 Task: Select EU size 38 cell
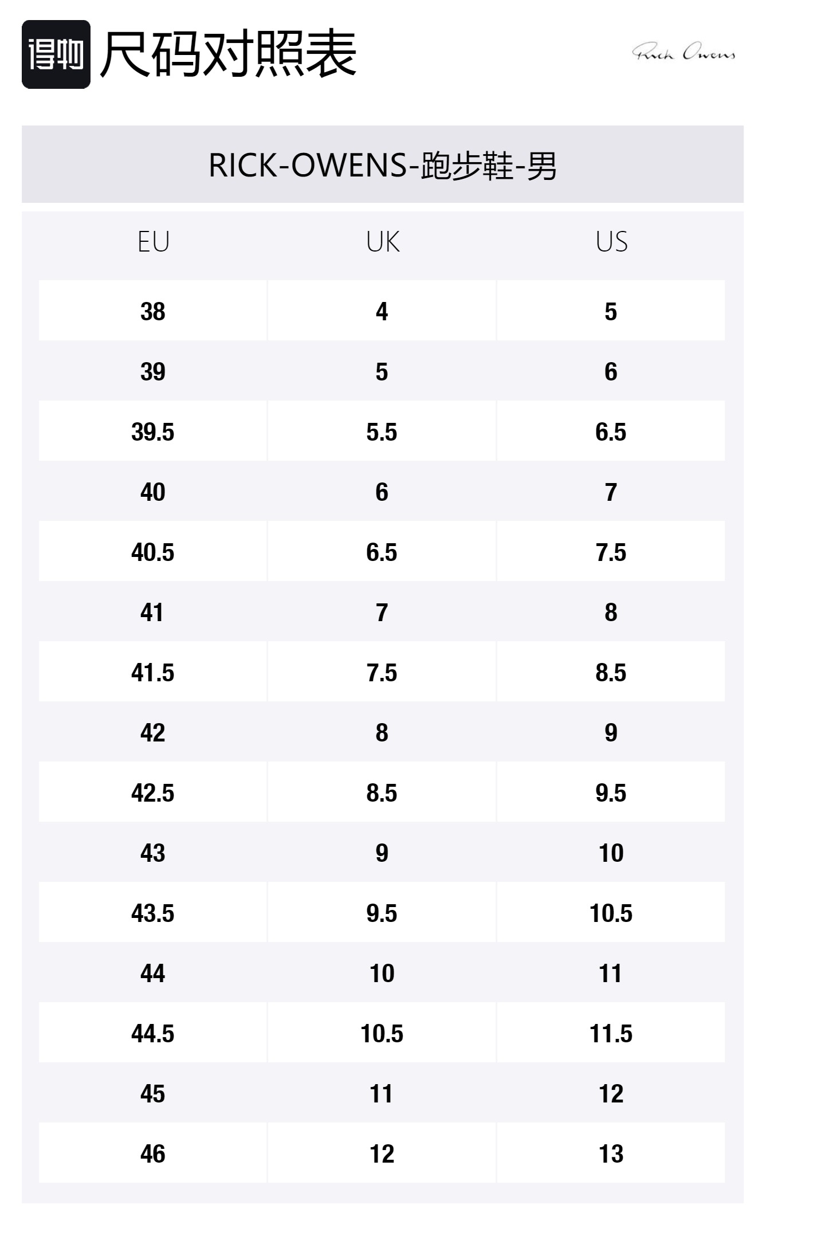pyautogui.click(x=153, y=311)
